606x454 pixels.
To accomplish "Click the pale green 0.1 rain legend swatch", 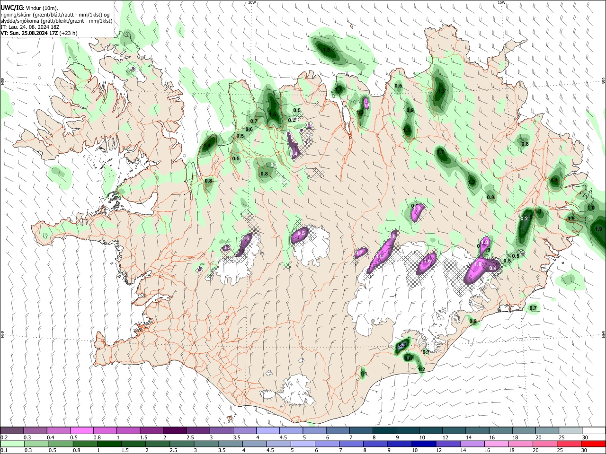I will coord(12,444).
